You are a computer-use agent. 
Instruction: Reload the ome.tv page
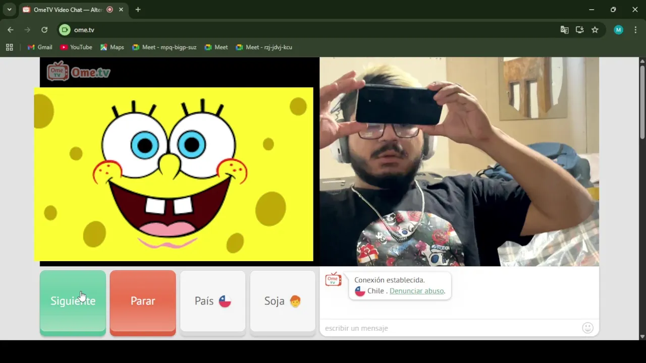[x=44, y=30]
